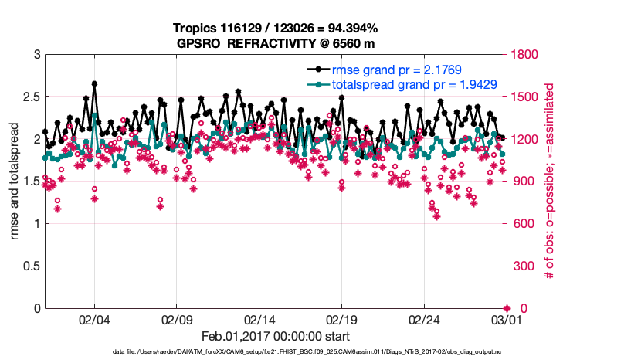Click the 2.5 tick on the left axis
Viewport: 641px width, 363px height.
pyautogui.click(x=31, y=97)
